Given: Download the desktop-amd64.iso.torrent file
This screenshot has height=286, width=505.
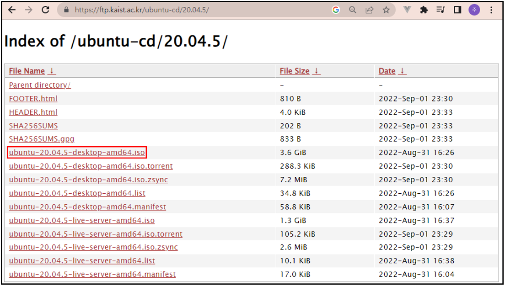Looking at the screenshot, I should point(91,166).
